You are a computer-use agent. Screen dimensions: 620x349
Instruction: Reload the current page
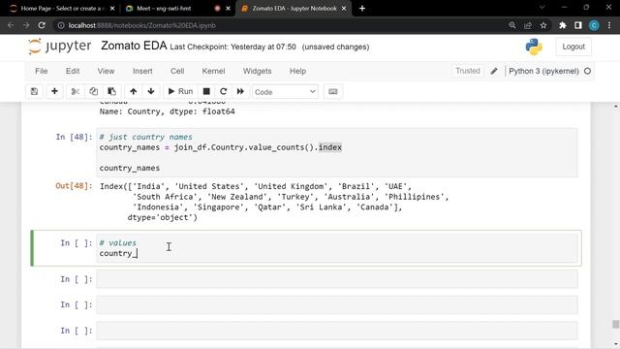(42, 25)
